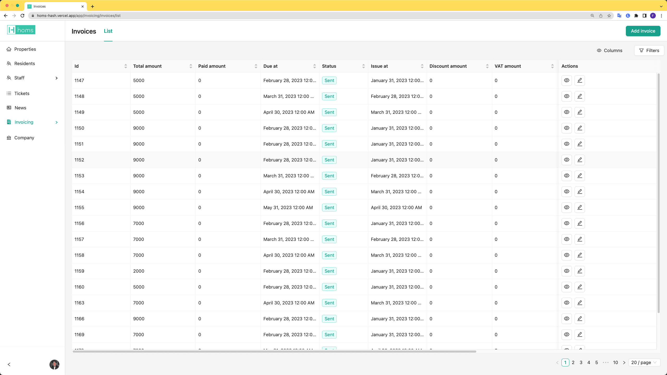Click the Company bank icon in sidebar
Viewport: 667px width, 375px height.
click(9, 138)
